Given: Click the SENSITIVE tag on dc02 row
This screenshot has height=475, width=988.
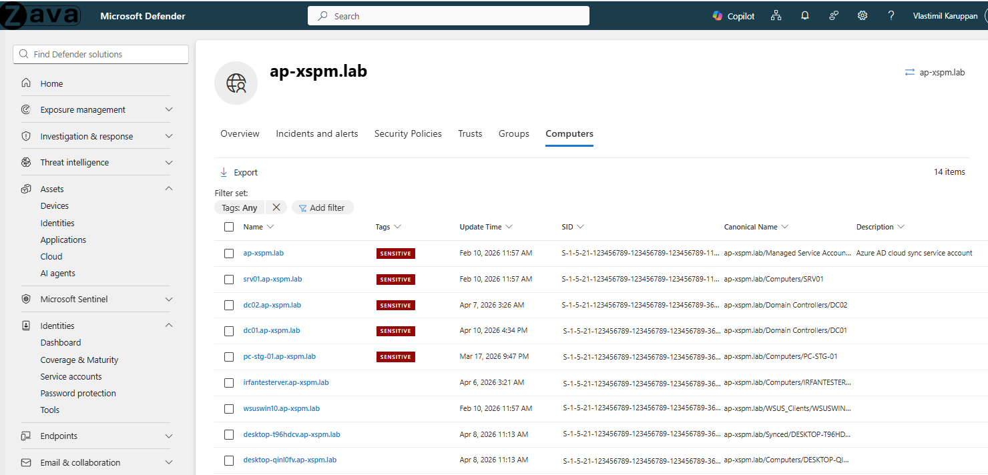Looking at the screenshot, I should pos(395,305).
